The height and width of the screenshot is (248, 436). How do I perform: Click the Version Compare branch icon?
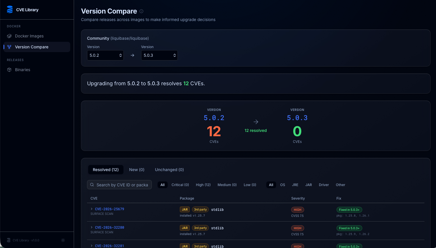[9, 47]
